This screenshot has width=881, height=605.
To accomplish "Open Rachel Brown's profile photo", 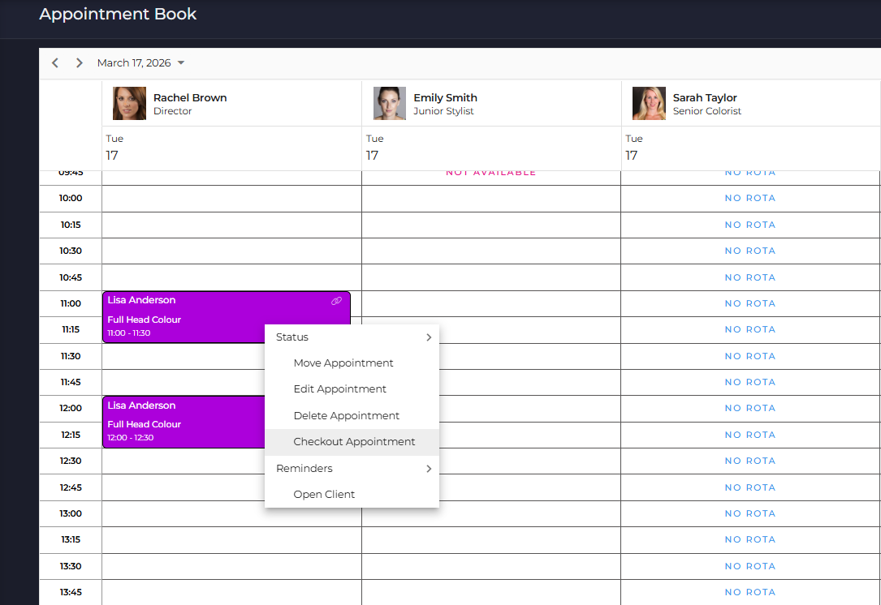I will coord(128,103).
